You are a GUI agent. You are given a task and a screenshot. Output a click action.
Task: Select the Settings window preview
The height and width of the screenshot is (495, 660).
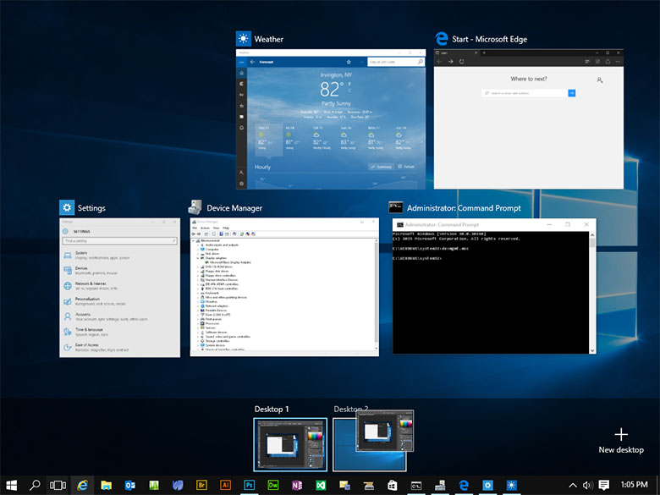tap(119, 288)
